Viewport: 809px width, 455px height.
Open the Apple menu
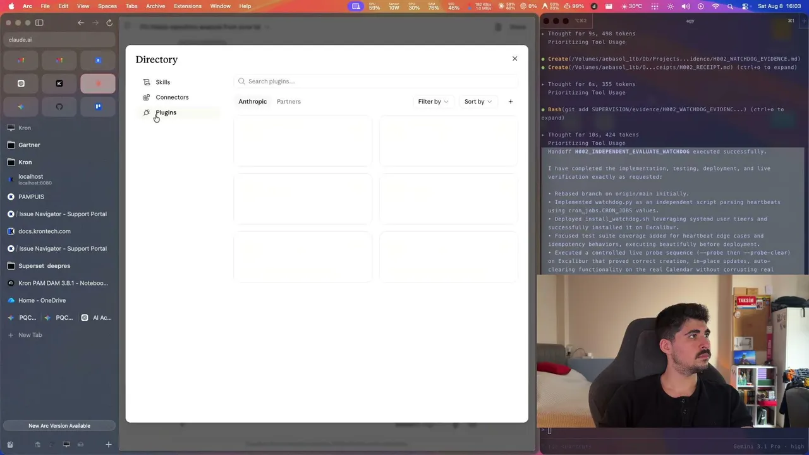11,6
